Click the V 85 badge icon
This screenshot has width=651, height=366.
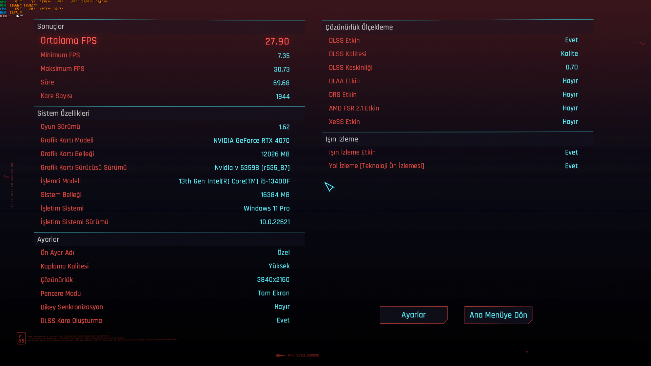pyautogui.click(x=21, y=338)
